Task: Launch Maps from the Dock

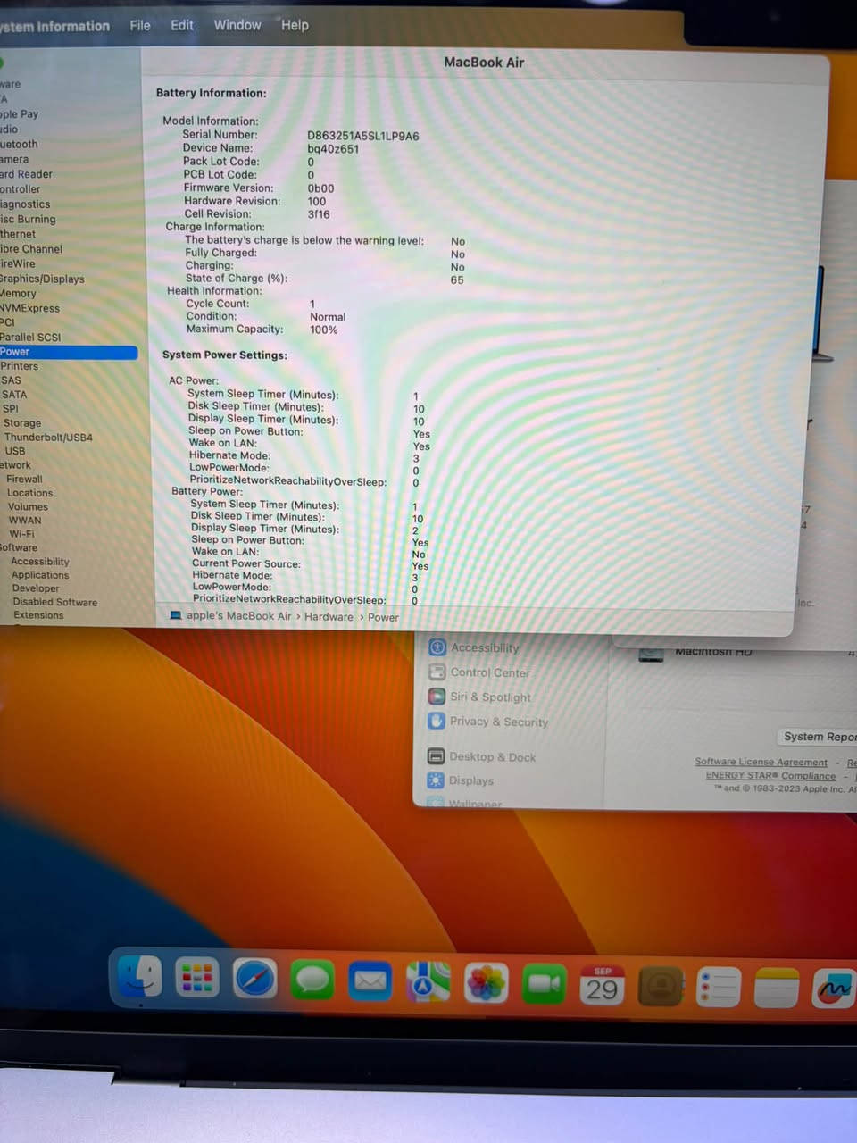Action: 428,982
